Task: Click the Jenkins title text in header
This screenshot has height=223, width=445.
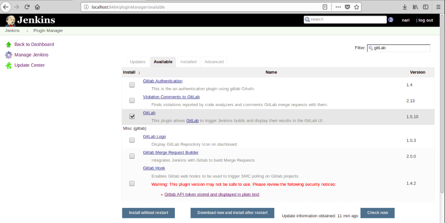Action: click(36, 20)
